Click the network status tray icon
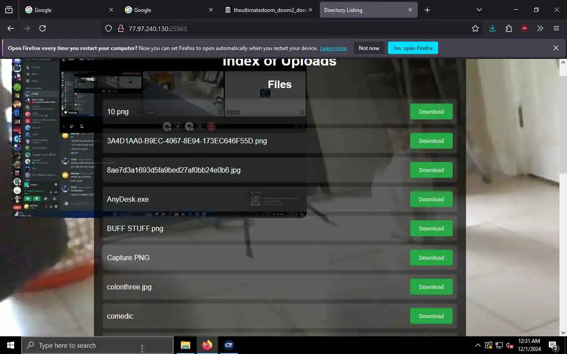The image size is (567, 354). [x=499, y=345]
